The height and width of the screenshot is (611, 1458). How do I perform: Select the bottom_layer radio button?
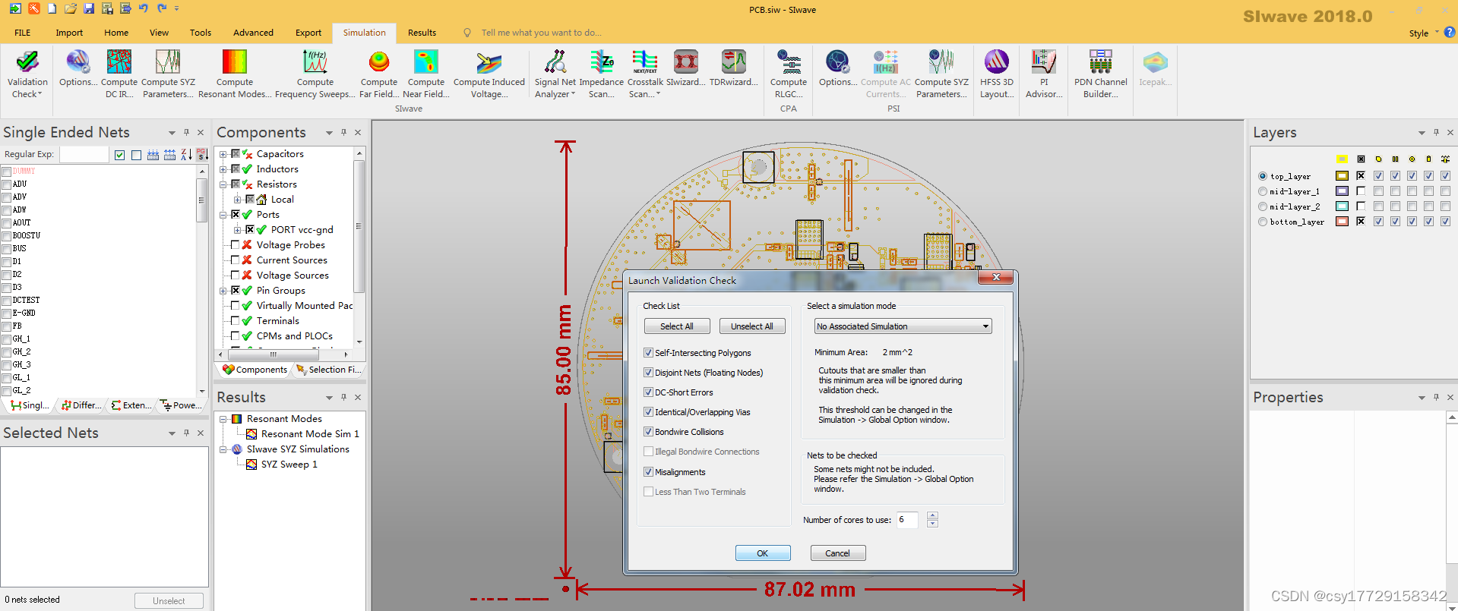pos(1263,222)
